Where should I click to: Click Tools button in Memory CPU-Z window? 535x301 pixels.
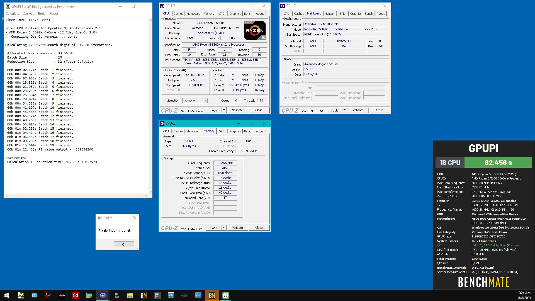pyautogui.click(x=214, y=228)
